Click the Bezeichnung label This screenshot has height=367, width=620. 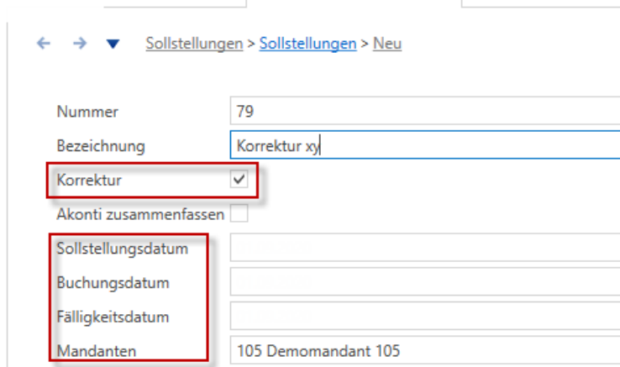click(101, 146)
